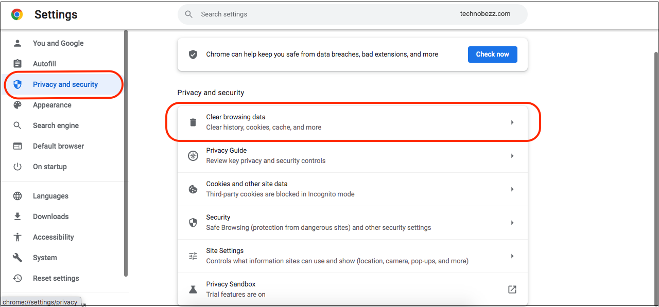Click the Privacy Sandbox flask icon

[x=193, y=290]
